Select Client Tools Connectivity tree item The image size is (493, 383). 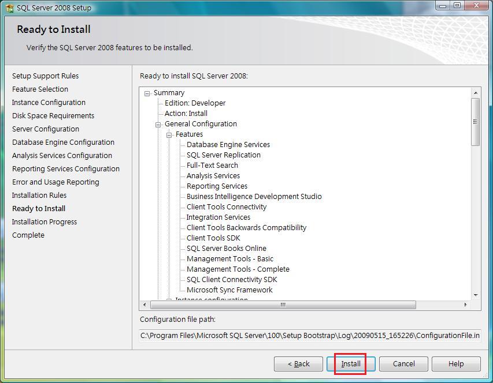point(227,207)
